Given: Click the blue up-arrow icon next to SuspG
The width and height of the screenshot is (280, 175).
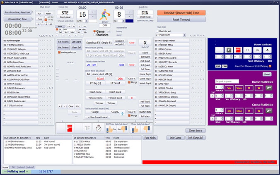Looking at the screenshot, I should (x=123, y=114).
